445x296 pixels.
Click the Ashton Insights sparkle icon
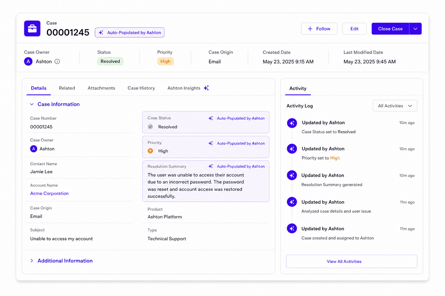click(x=206, y=88)
